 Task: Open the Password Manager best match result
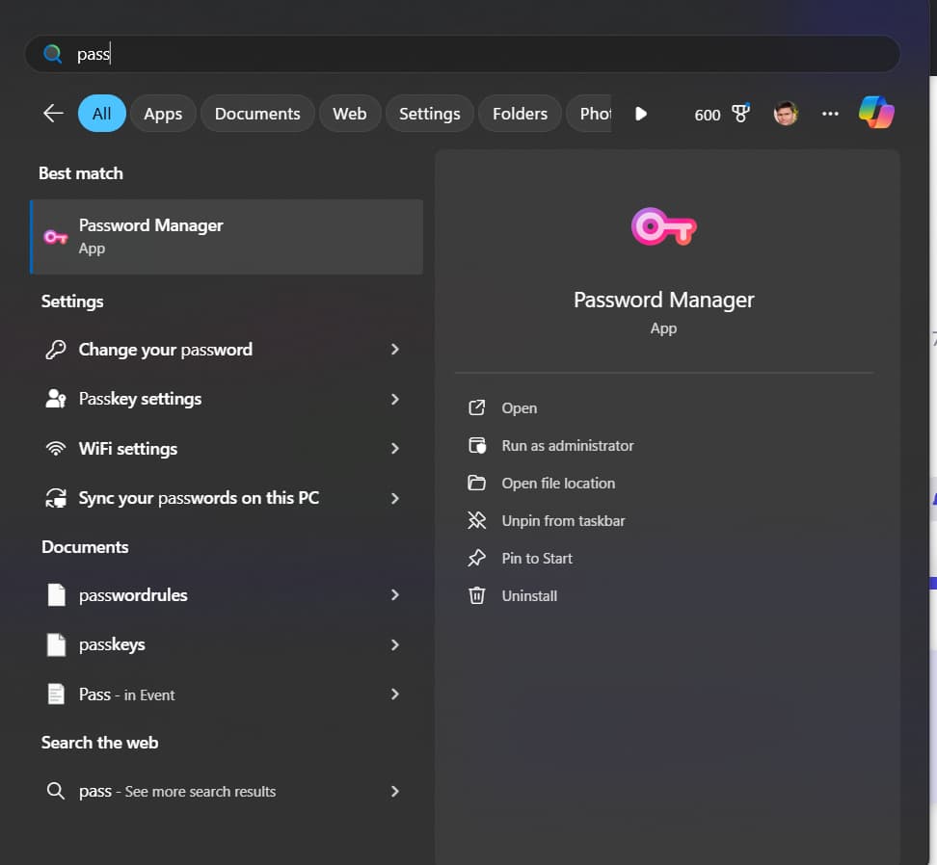click(227, 236)
